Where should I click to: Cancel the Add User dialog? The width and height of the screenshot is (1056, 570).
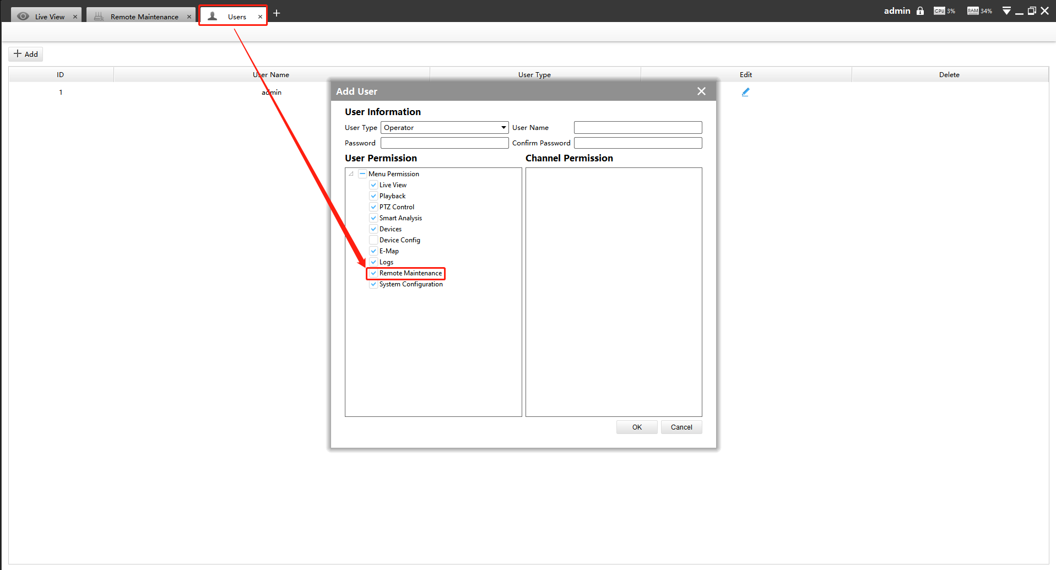click(681, 427)
